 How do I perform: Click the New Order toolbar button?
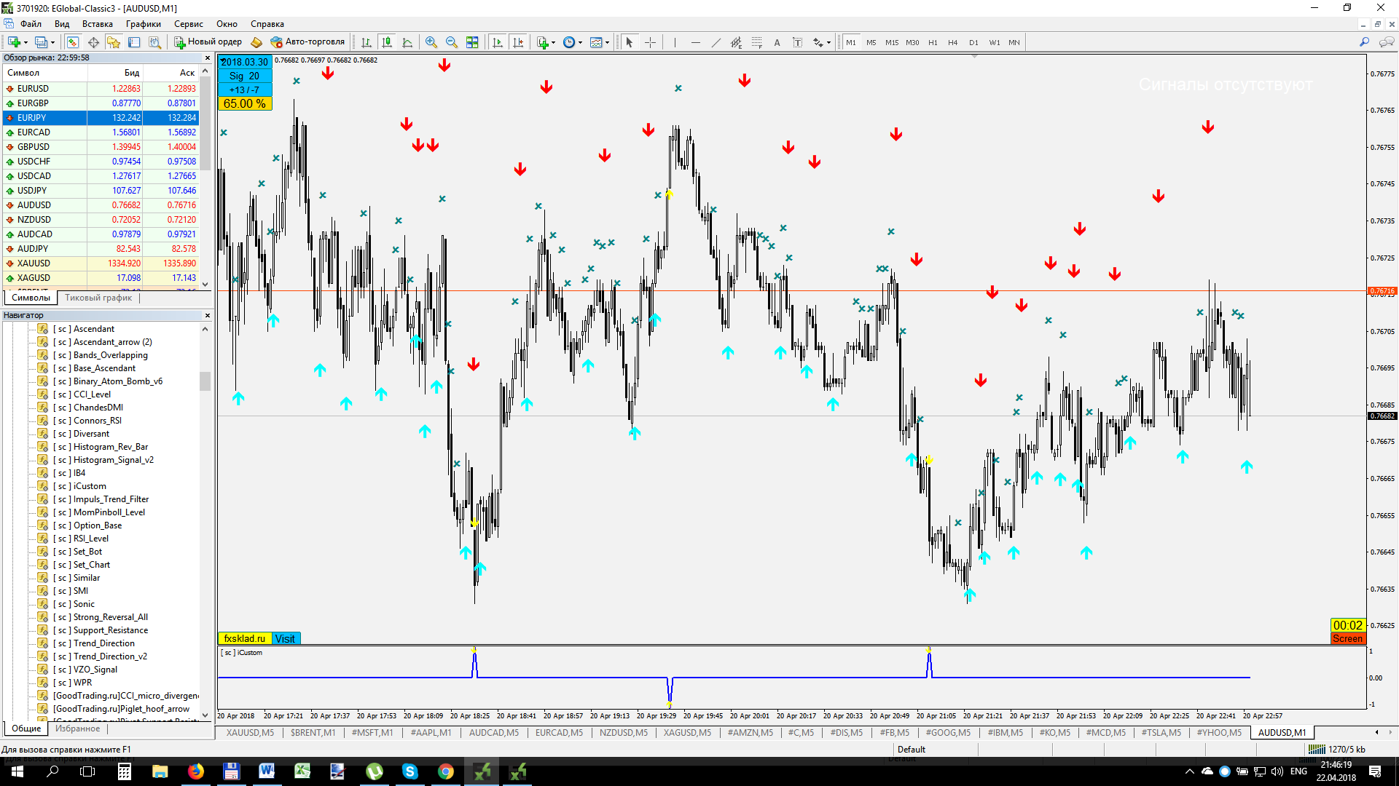[x=208, y=42]
